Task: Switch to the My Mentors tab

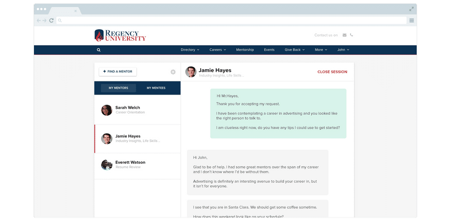Action: (x=118, y=88)
